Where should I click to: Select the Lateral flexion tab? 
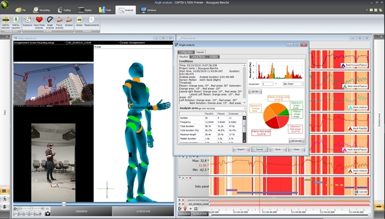(x=198, y=57)
